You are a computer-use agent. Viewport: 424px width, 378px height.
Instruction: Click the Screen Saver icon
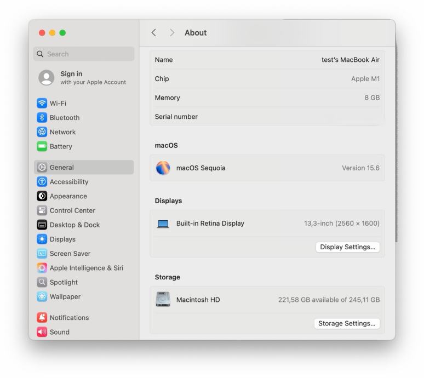pos(42,253)
